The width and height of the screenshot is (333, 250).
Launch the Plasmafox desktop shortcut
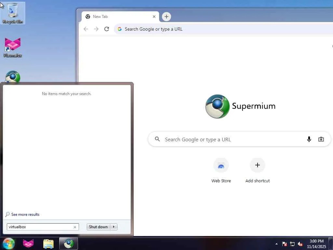click(13, 48)
